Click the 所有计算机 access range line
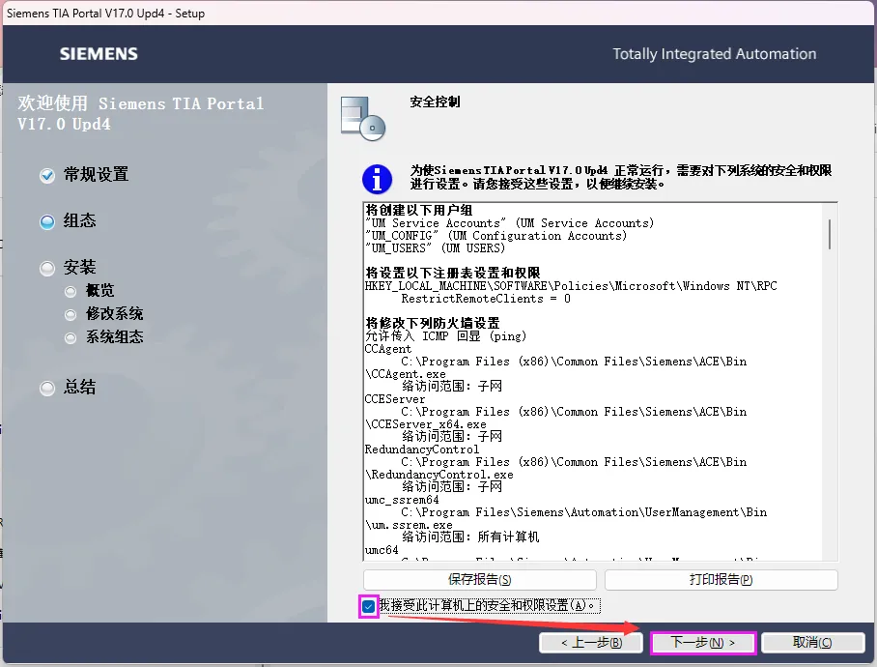This screenshot has height=667, width=877. point(470,537)
